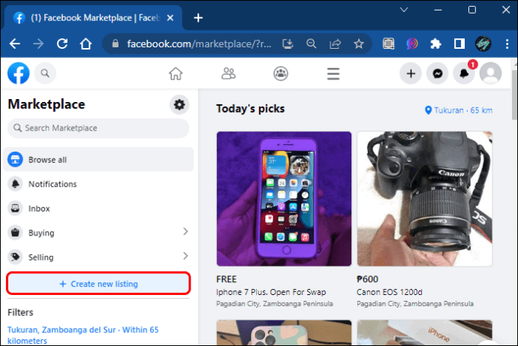
Task: Open the Extensions puzzle piece icon
Action: (435, 44)
